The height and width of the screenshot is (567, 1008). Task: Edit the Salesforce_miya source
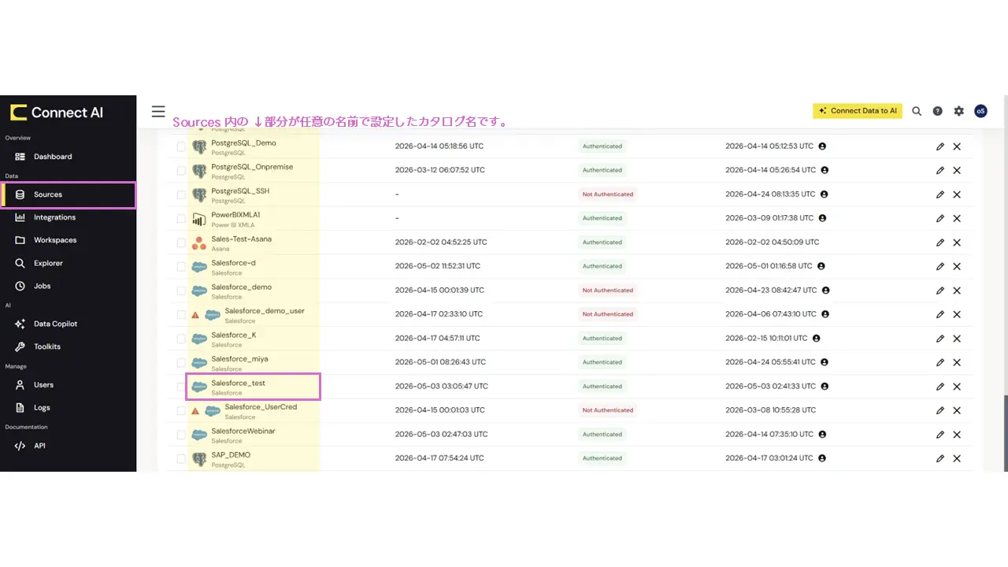tap(940, 362)
